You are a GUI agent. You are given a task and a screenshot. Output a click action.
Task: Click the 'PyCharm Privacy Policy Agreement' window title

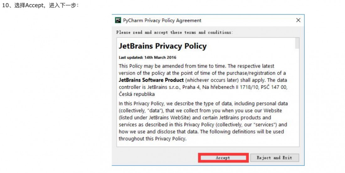coord(162,20)
